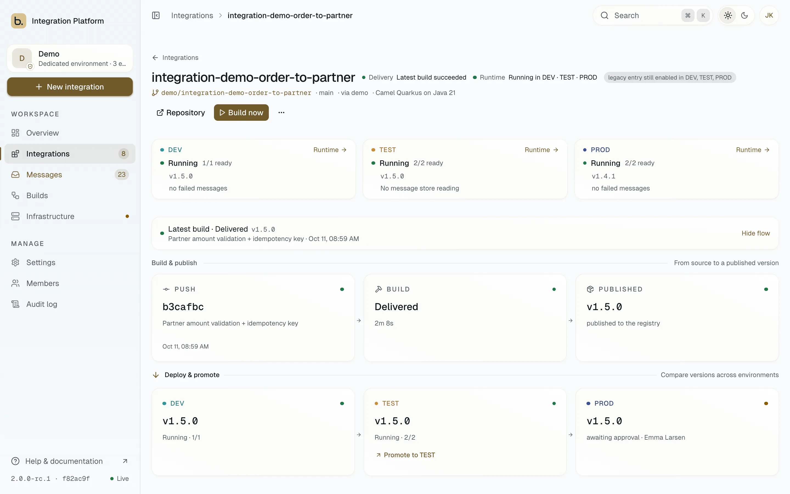Image resolution: width=790 pixels, height=494 pixels.
Task: Open Overview in the workspace sidebar
Action: (70, 133)
